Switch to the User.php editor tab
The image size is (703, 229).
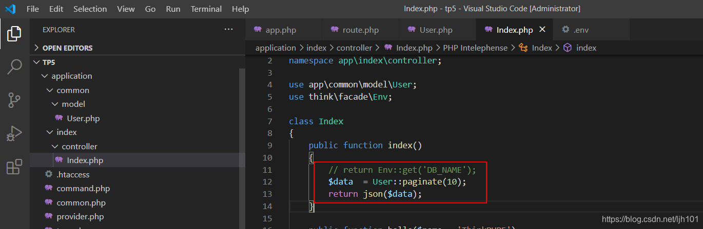(x=438, y=30)
